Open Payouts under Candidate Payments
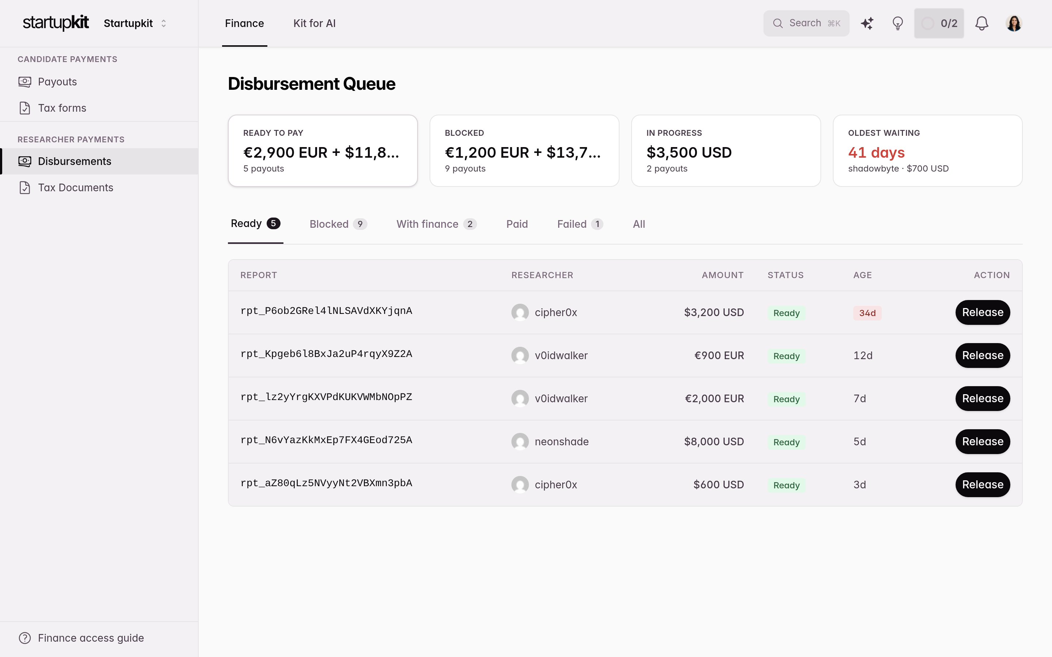Image resolution: width=1052 pixels, height=657 pixels. [99, 82]
